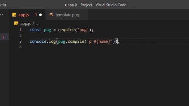This screenshot has height=106, width=189.
Task: Click the pug icon on the template.pug tab
Action: click(51, 15)
